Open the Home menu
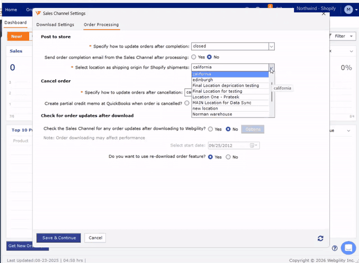The image size is (359, 263). point(11,10)
